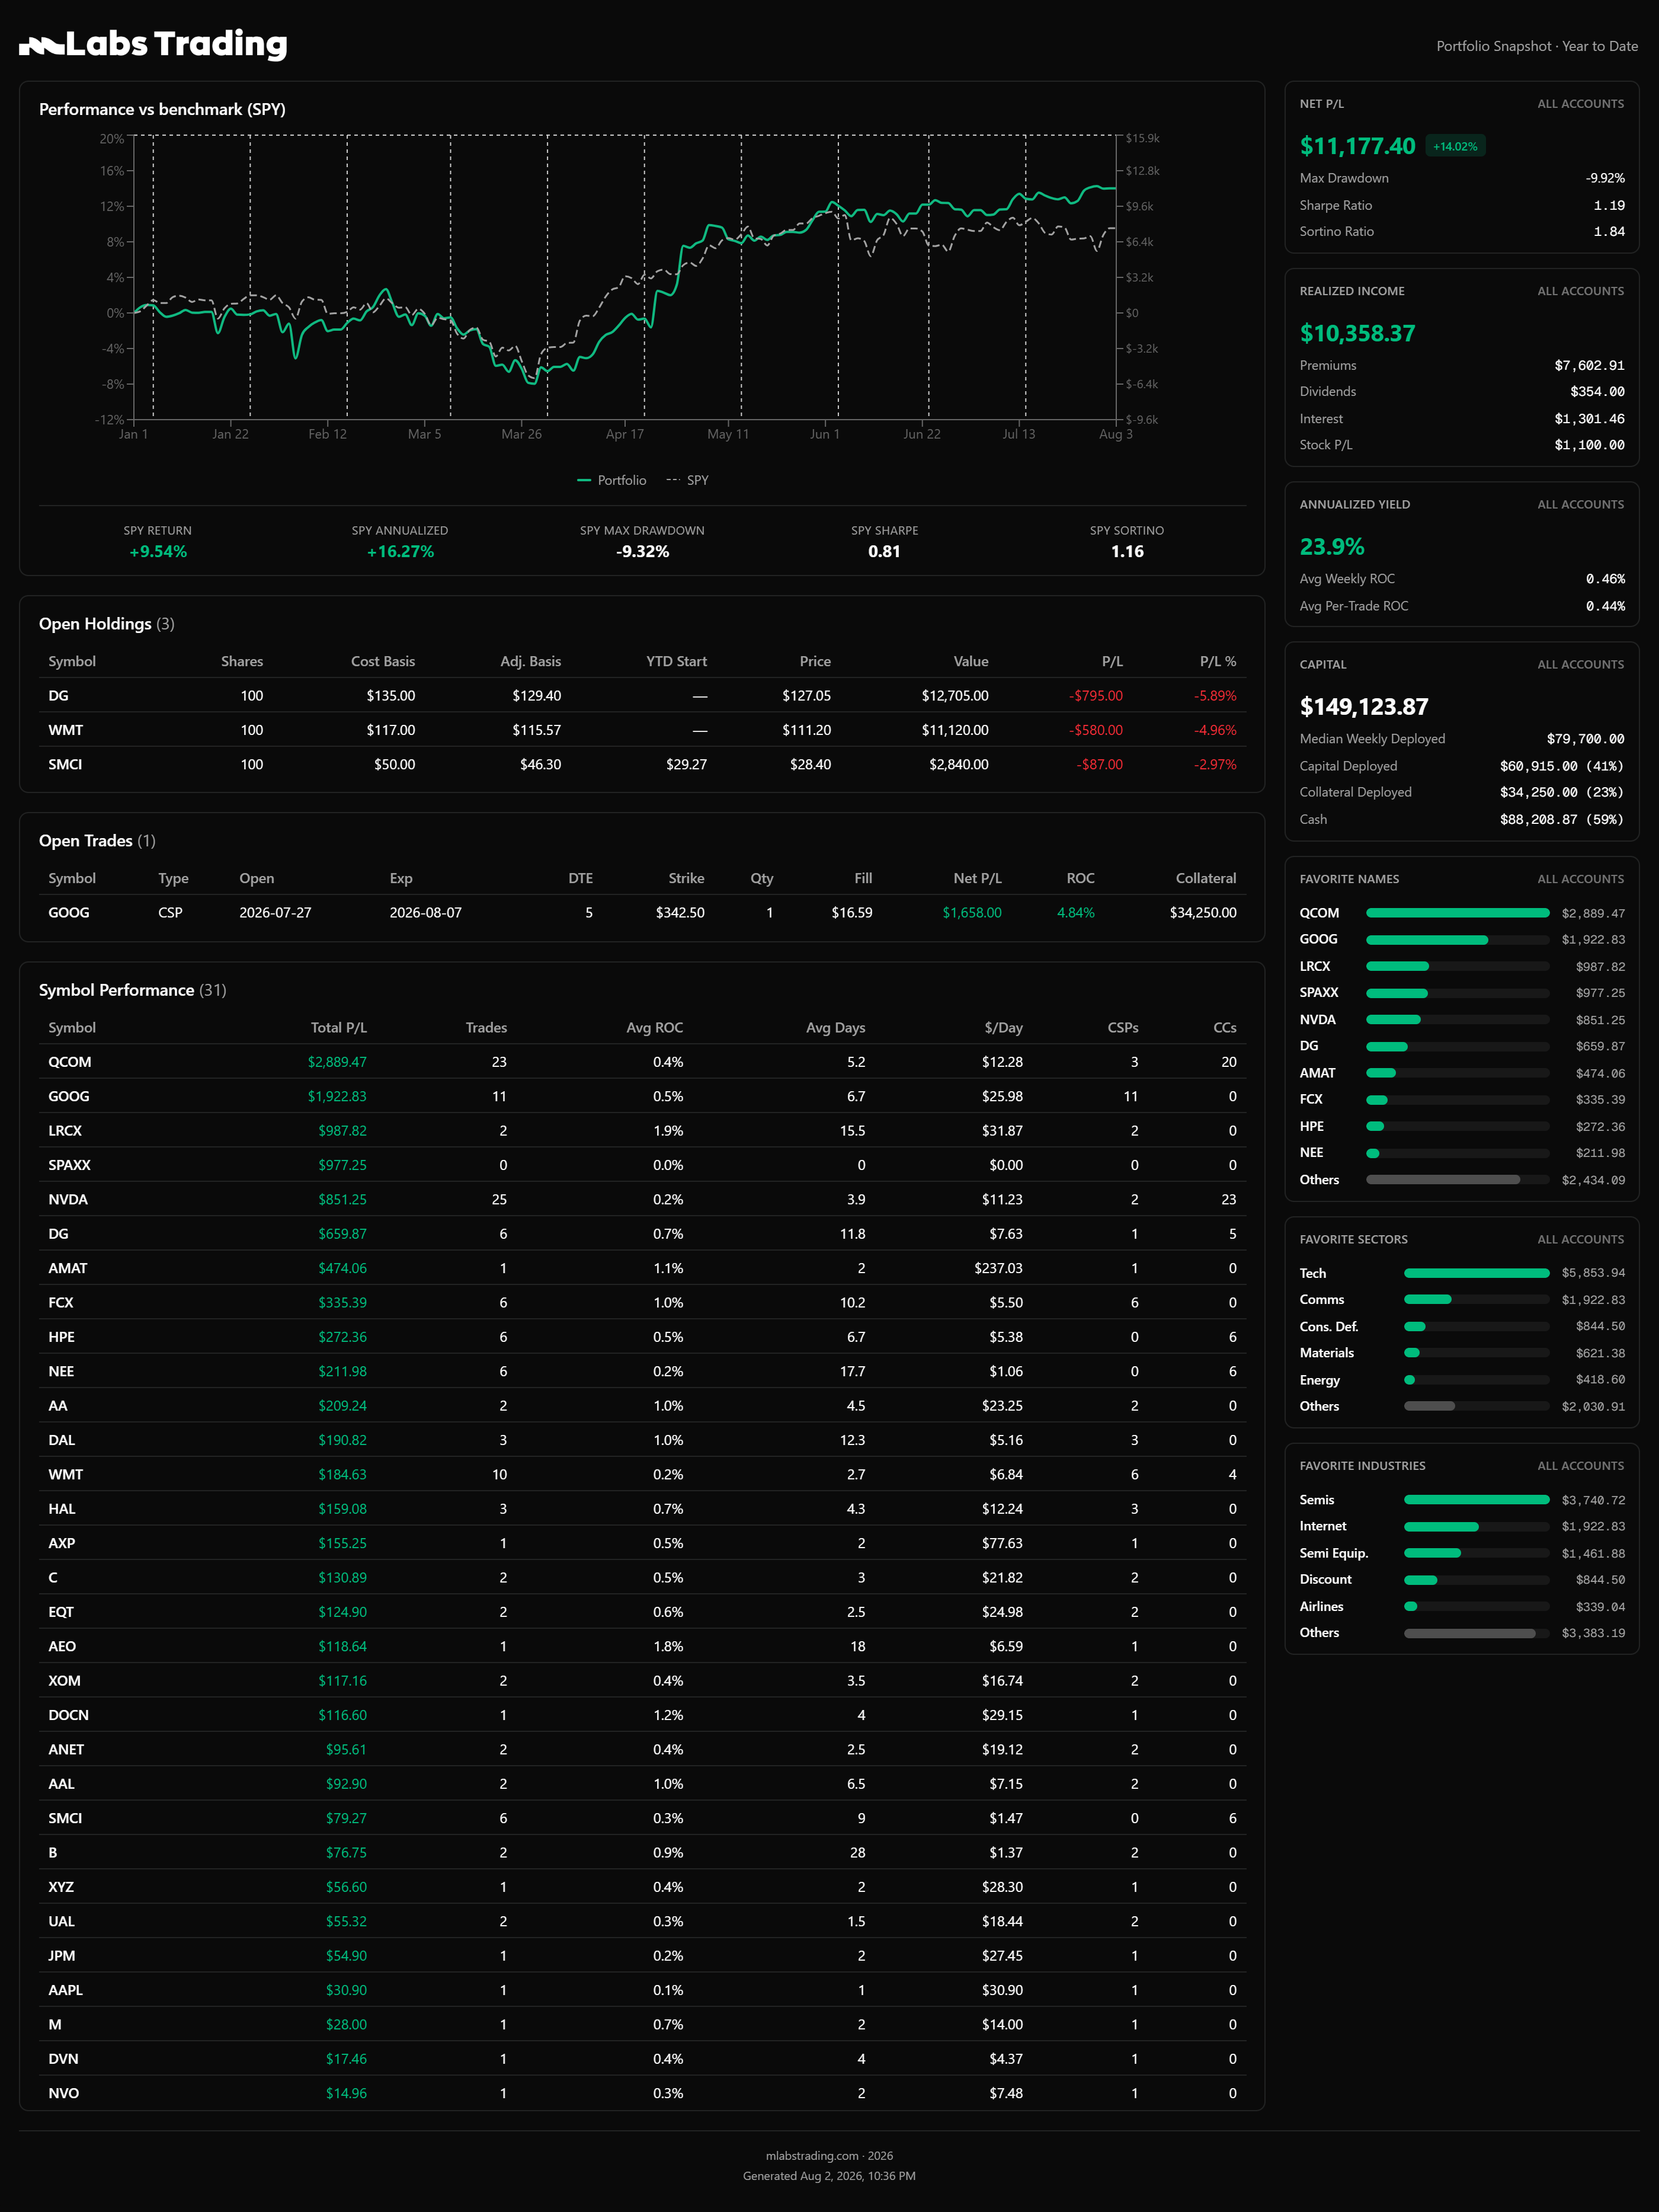
Task: Select the Avg ROC column header
Action: tap(655, 1027)
